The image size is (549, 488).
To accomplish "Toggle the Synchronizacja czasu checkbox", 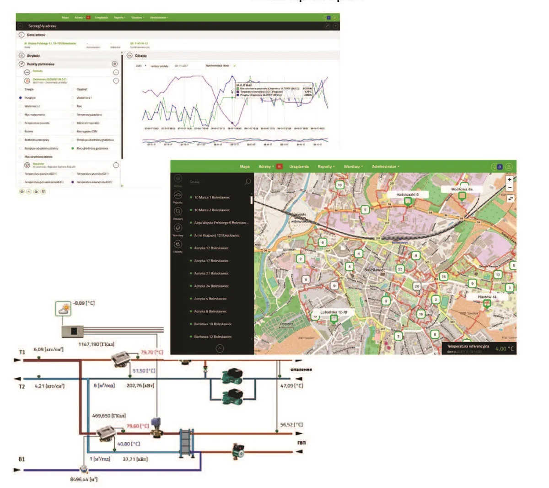I will pos(235,66).
